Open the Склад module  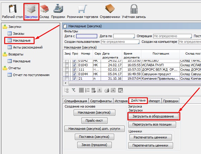click(44, 11)
